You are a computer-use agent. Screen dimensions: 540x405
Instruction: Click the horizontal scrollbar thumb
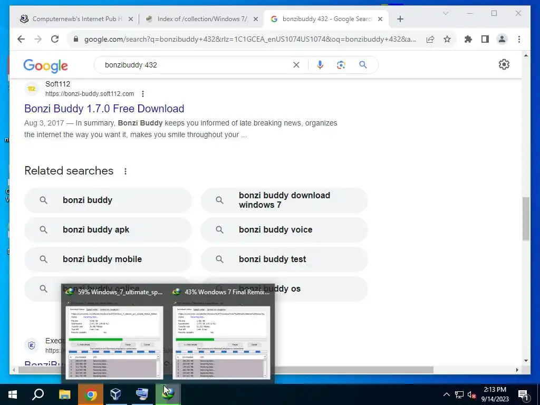[x=226, y=370]
